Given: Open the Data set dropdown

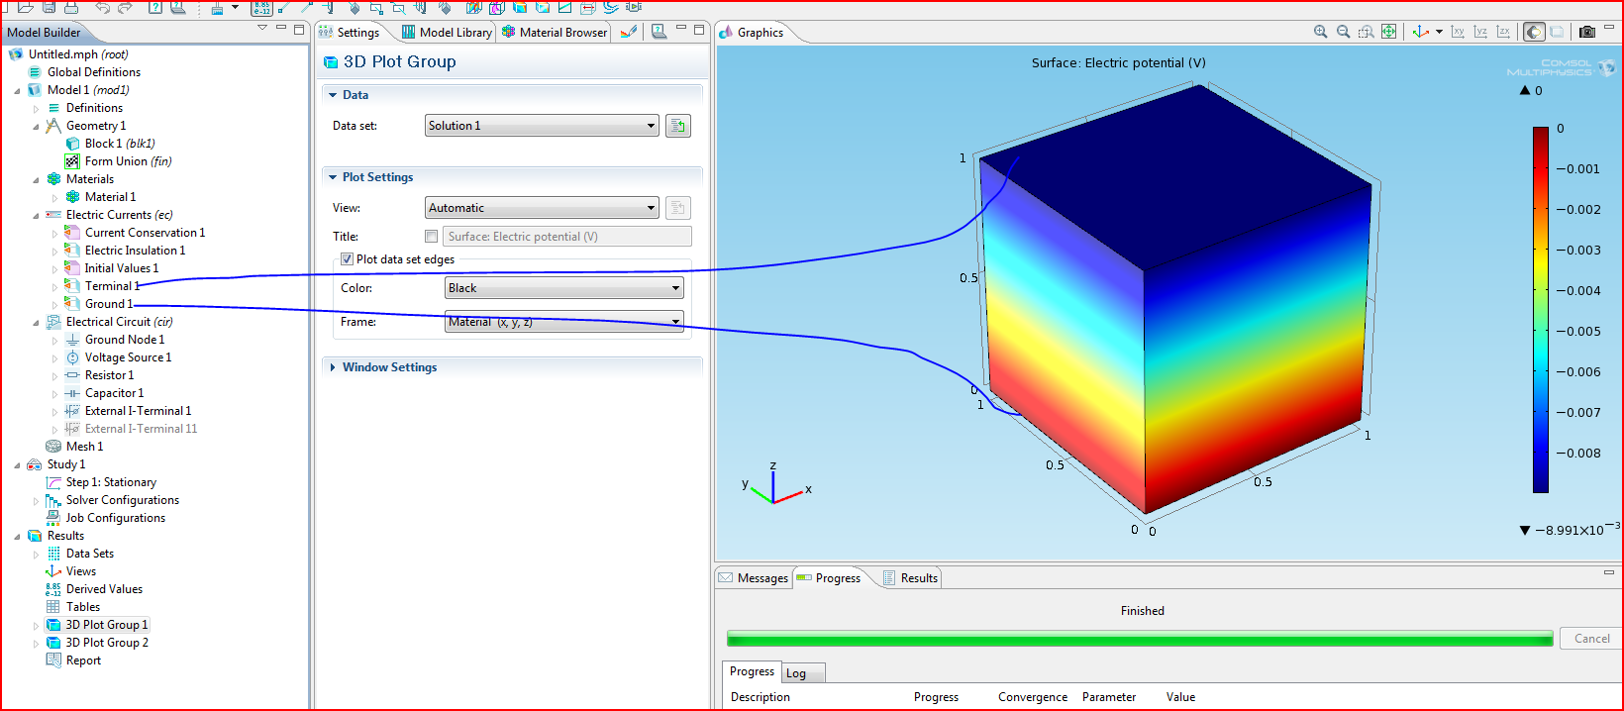Looking at the screenshot, I should tap(542, 126).
